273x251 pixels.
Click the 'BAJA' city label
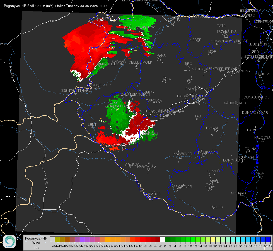[260, 173]
